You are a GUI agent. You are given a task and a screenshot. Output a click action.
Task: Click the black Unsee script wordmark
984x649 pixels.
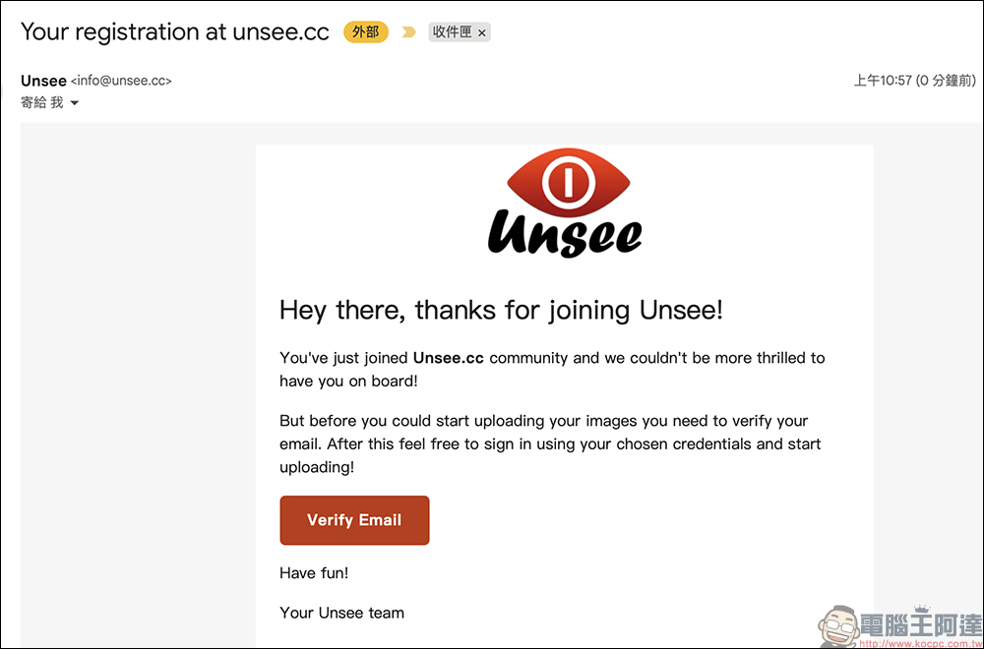tap(565, 233)
